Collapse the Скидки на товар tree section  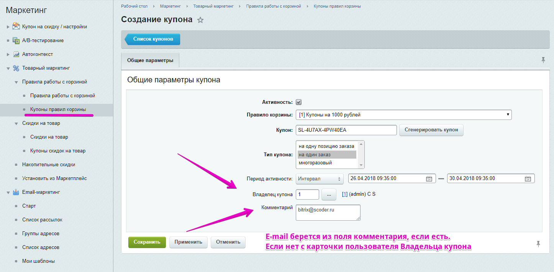(x=16, y=123)
